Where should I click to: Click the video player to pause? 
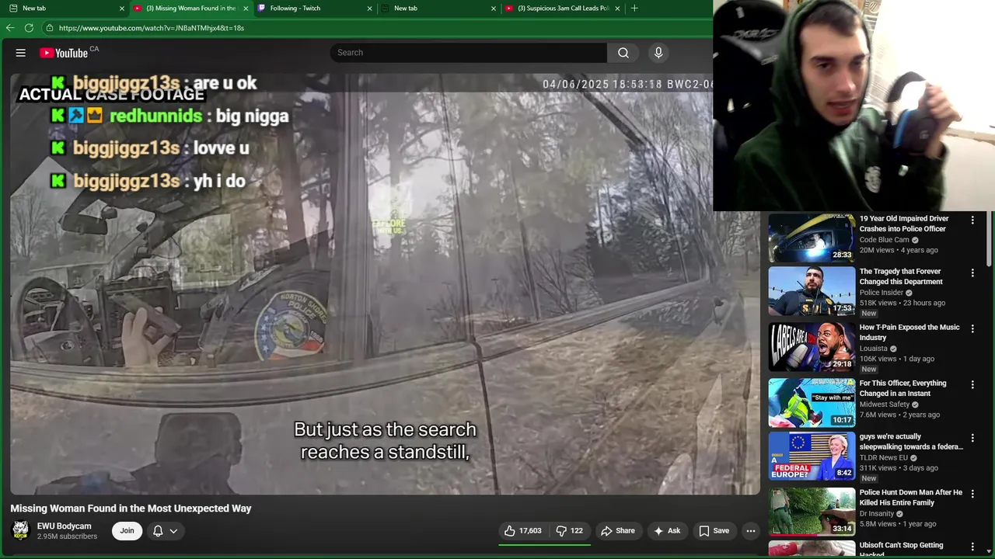click(385, 284)
